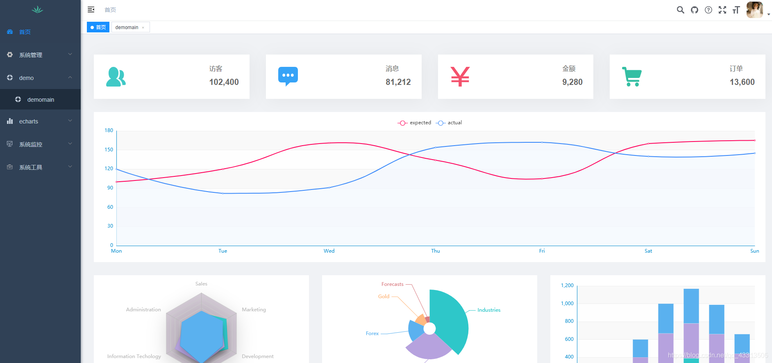The height and width of the screenshot is (363, 772).
Task: Click the icon beside demomain item
Action: (18, 99)
